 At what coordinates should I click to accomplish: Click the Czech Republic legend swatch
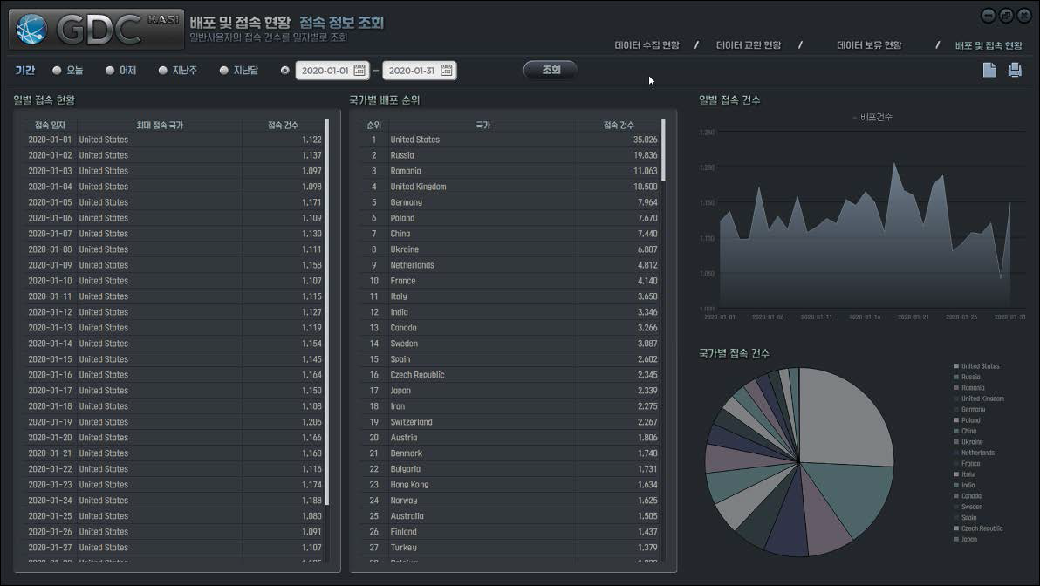pyautogui.click(x=955, y=528)
